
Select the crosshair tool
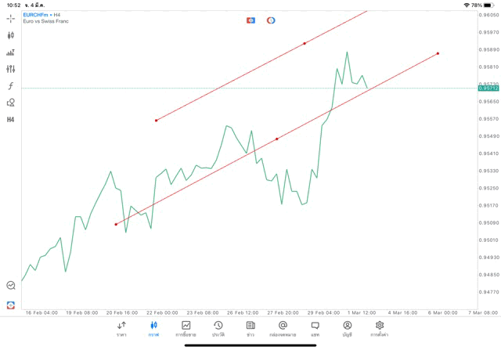coord(11,18)
